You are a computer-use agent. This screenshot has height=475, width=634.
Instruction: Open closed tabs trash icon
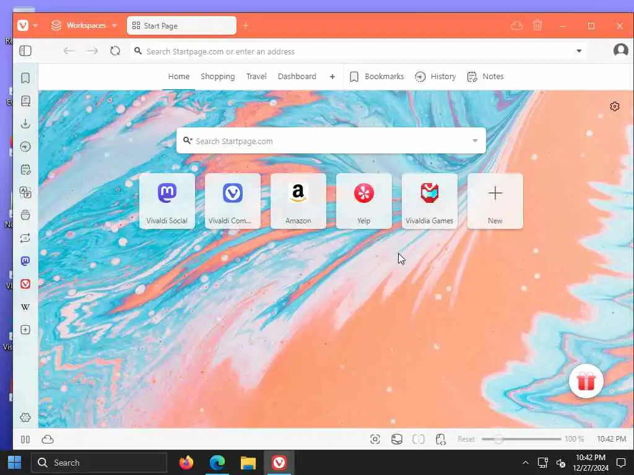537,25
